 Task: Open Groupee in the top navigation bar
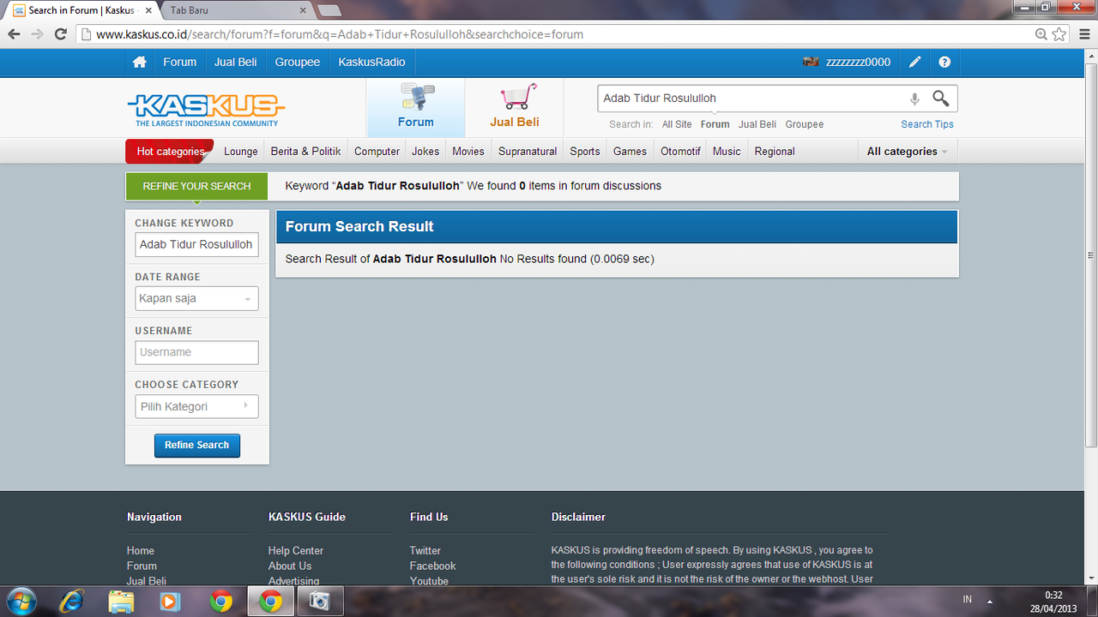[x=298, y=63]
